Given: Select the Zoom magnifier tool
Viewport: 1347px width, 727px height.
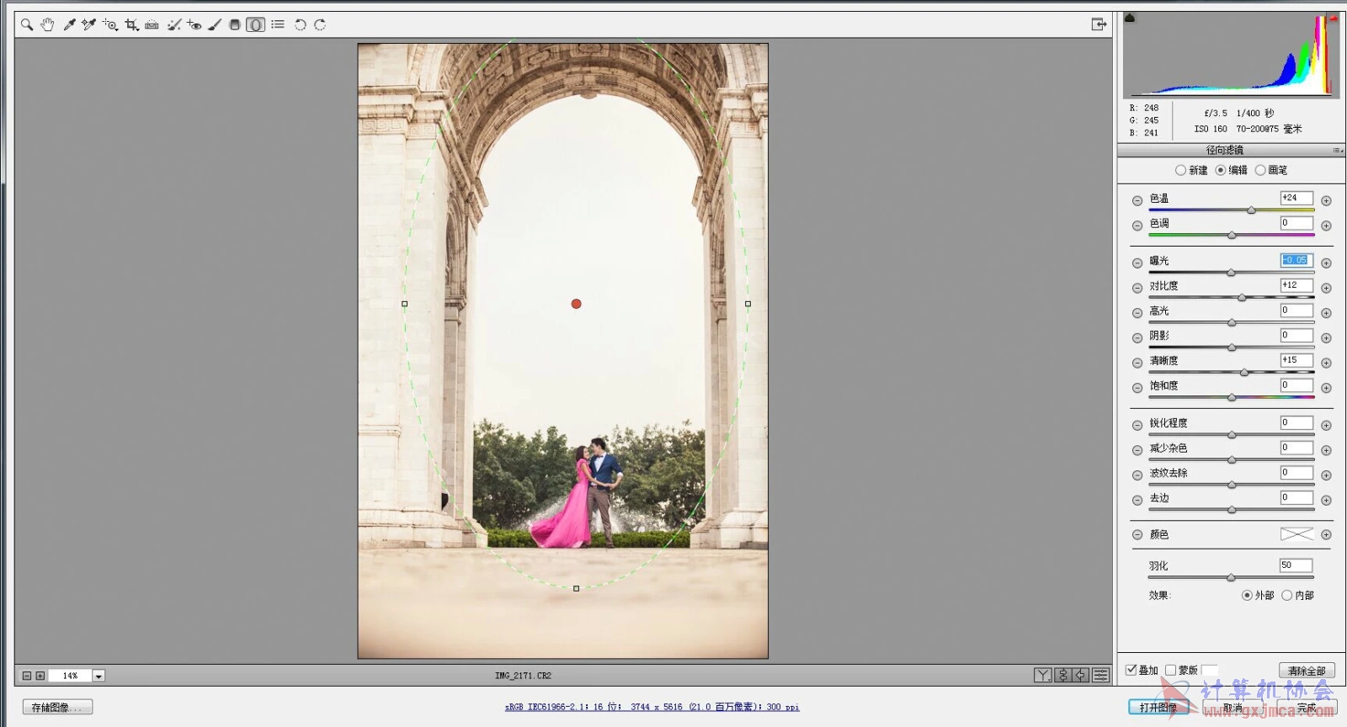Looking at the screenshot, I should [x=27, y=25].
